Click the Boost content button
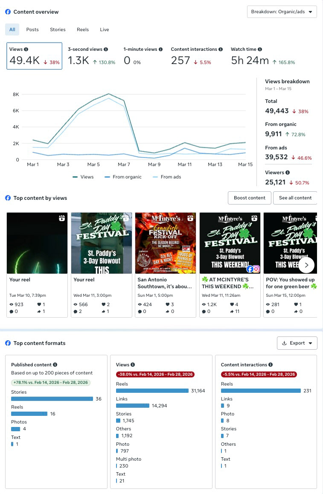 tap(250, 198)
